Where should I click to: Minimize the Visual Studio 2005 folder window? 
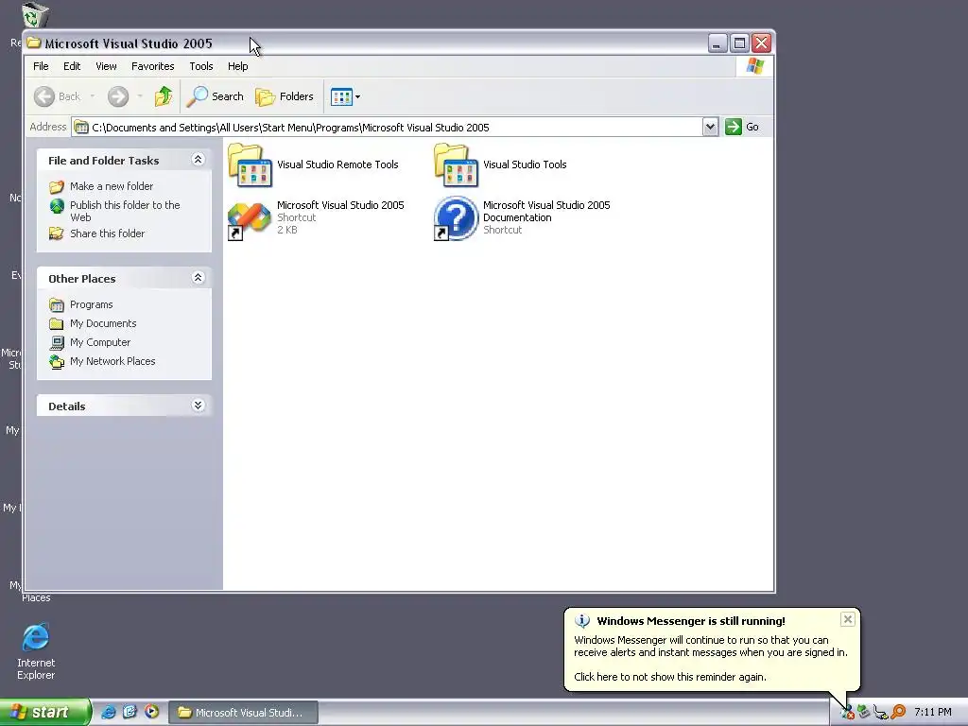coord(717,43)
